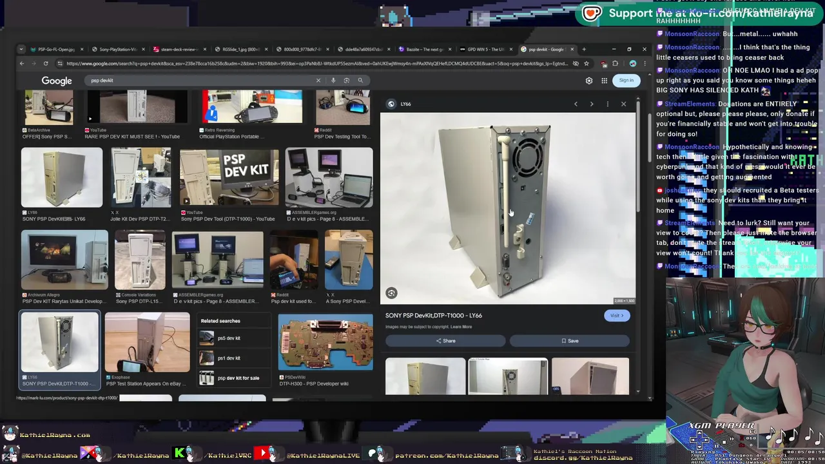The image size is (825, 464).
Task: Open the RARE PSP DEV KIT YouTube result
Action: (137, 106)
